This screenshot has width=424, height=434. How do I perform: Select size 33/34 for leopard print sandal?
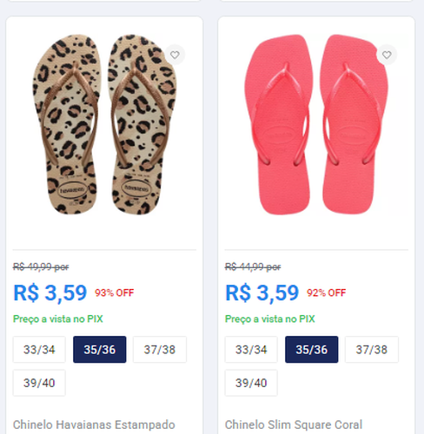39,350
